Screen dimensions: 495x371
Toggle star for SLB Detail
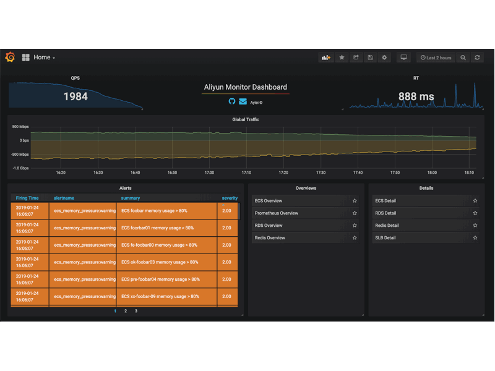click(475, 238)
